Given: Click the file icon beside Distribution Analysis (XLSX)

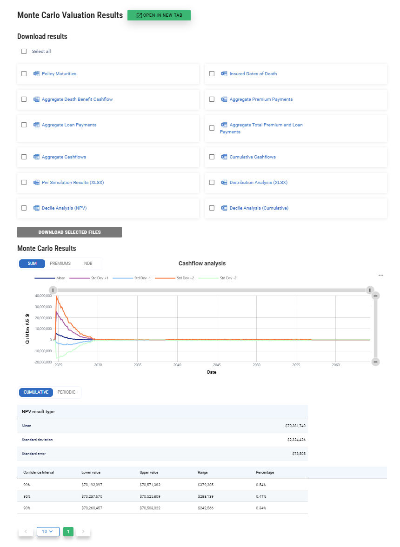Looking at the screenshot, I should point(224,183).
